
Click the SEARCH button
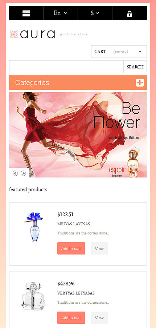point(135,67)
